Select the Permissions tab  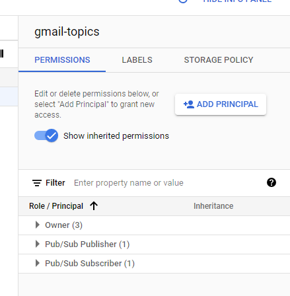click(62, 60)
